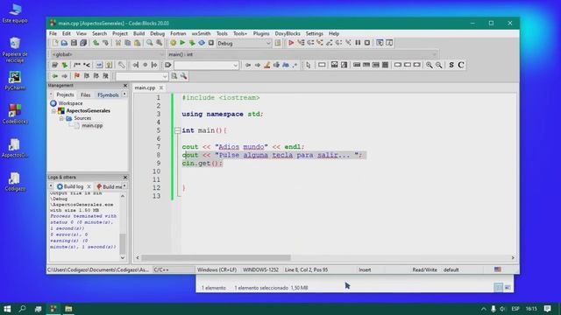
Task: Open the Debug menu
Action: tap(157, 33)
